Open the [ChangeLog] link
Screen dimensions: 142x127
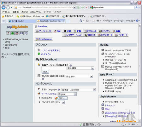[x=111, y=116]
